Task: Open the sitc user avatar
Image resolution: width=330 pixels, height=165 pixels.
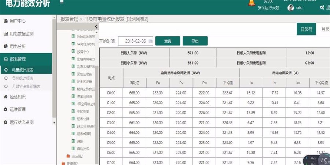Action: coord(291,8)
